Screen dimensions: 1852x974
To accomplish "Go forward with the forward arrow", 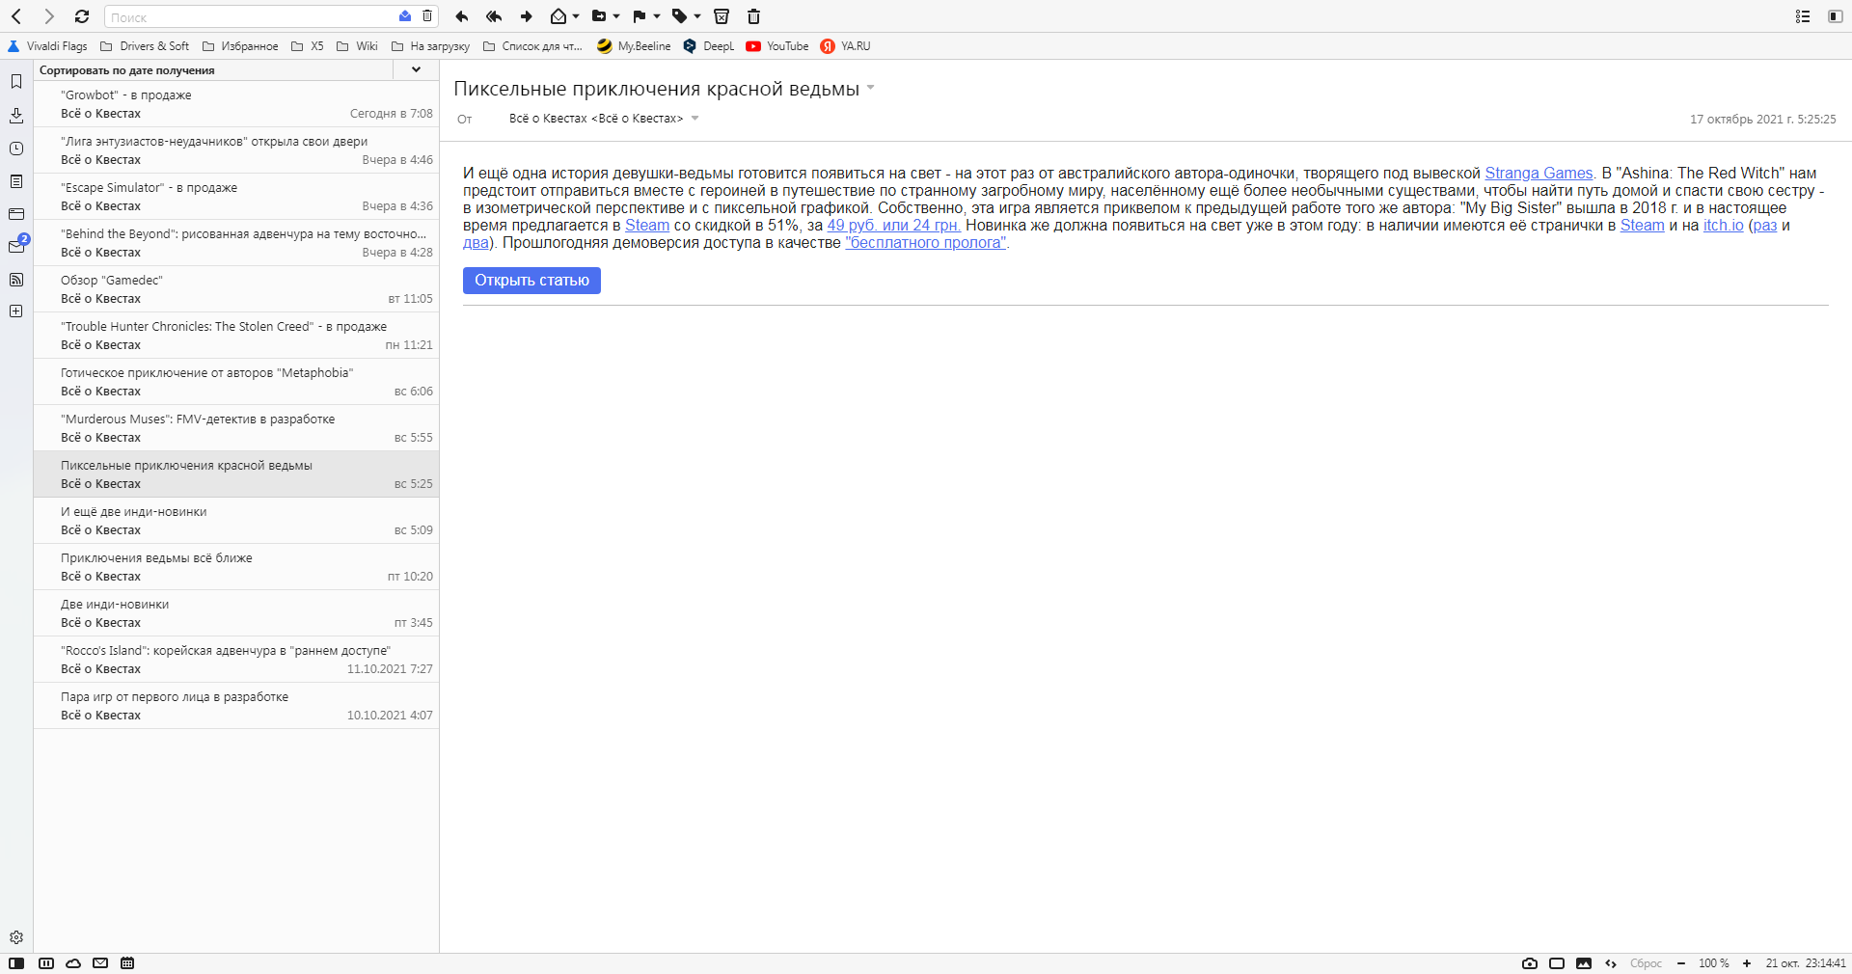I will click(x=49, y=16).
